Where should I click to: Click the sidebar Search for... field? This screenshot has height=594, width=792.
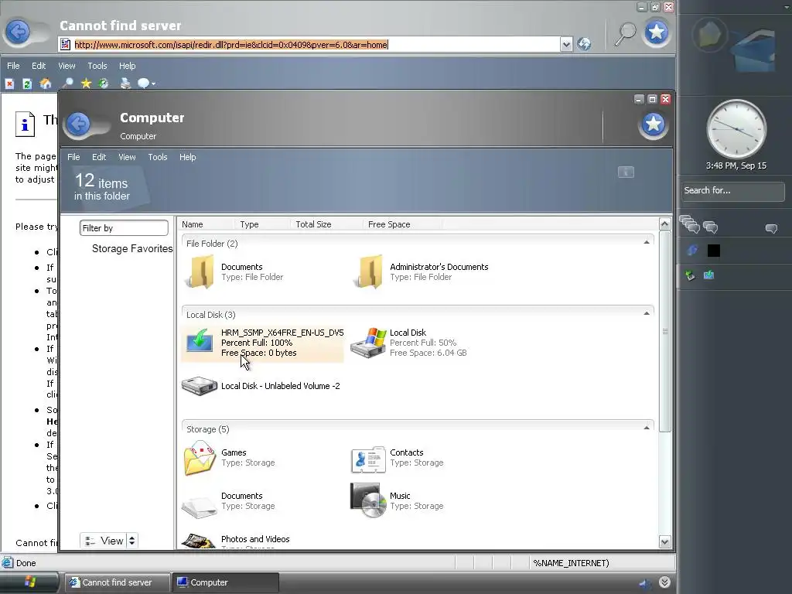click(x=733, y=191)
